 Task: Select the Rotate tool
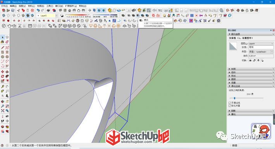point(2,76)
